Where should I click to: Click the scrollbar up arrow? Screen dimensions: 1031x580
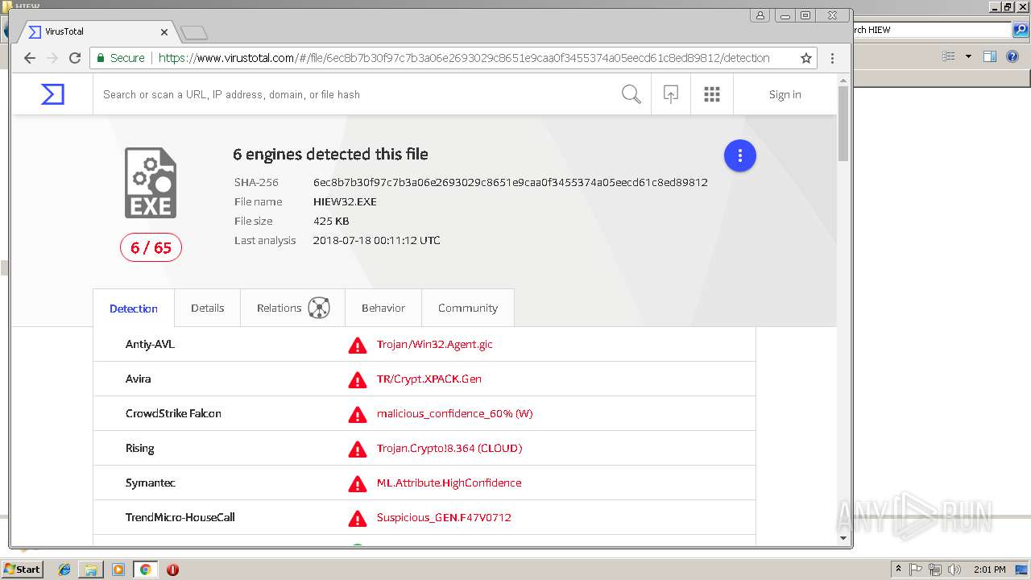point(843,80)
